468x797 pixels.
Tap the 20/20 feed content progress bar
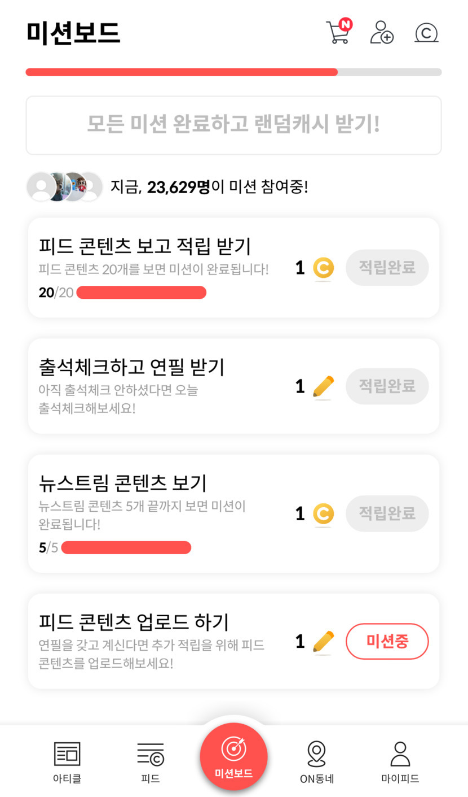pyautogui.click(x=141, y=293)
